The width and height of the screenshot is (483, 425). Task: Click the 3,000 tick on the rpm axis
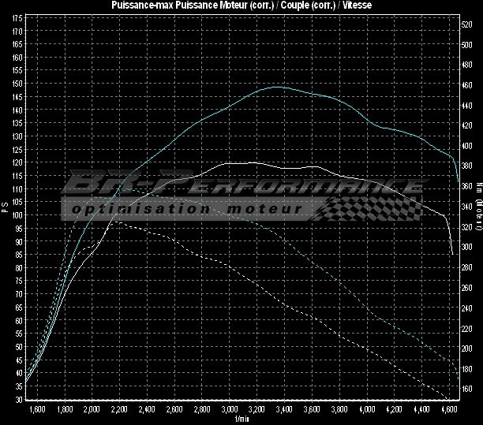coord(229,410)
